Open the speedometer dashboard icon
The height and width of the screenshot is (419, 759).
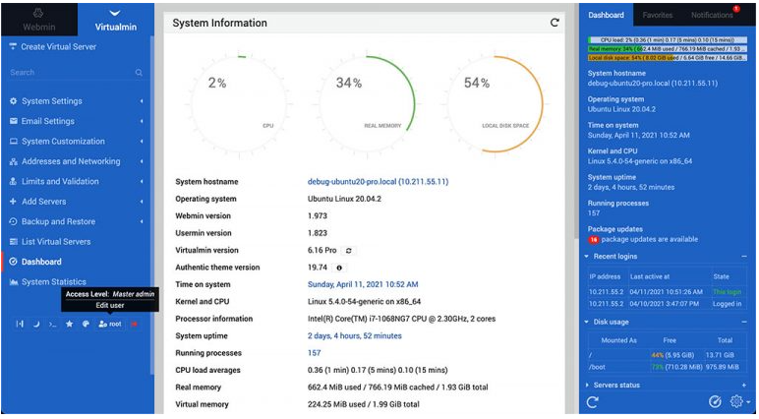(715, 401)
